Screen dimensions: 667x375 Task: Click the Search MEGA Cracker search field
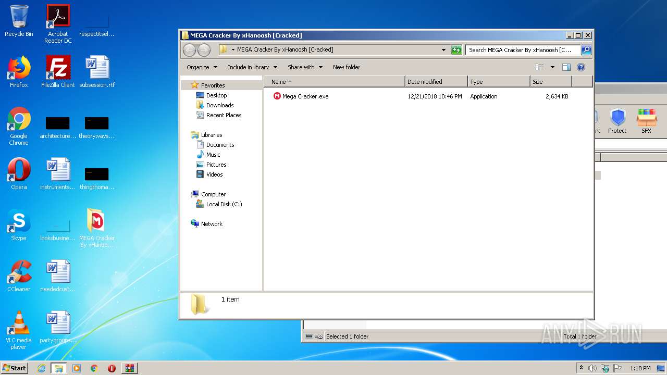tap(523, 50)
